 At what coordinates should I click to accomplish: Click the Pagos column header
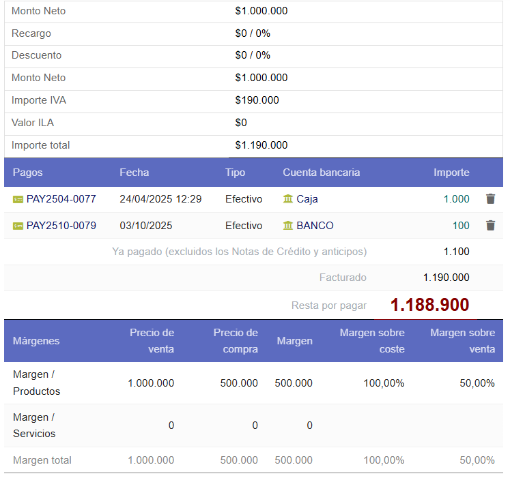pos(27,173)
